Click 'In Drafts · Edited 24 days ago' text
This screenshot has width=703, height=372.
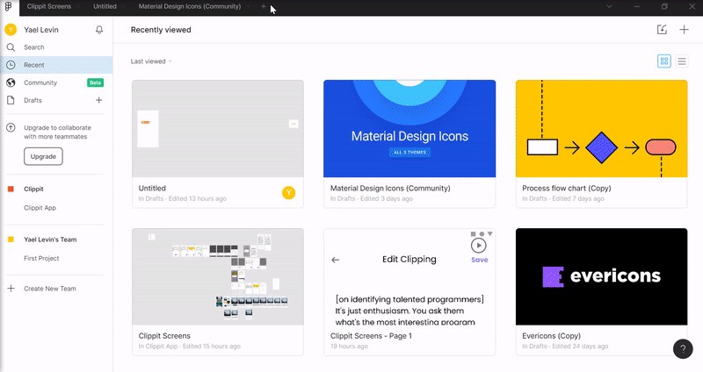(565, 347)
